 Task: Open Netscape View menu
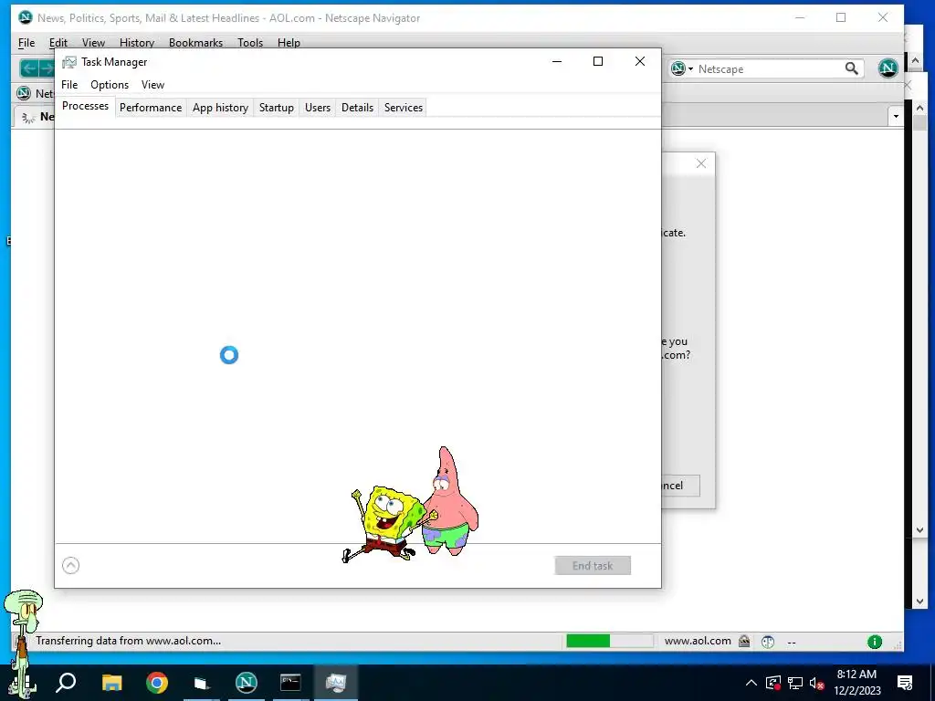pyautogui.click(x=93, y=42)
